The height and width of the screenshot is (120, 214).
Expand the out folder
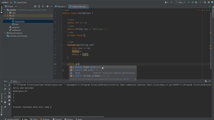[x=7, y=16]
